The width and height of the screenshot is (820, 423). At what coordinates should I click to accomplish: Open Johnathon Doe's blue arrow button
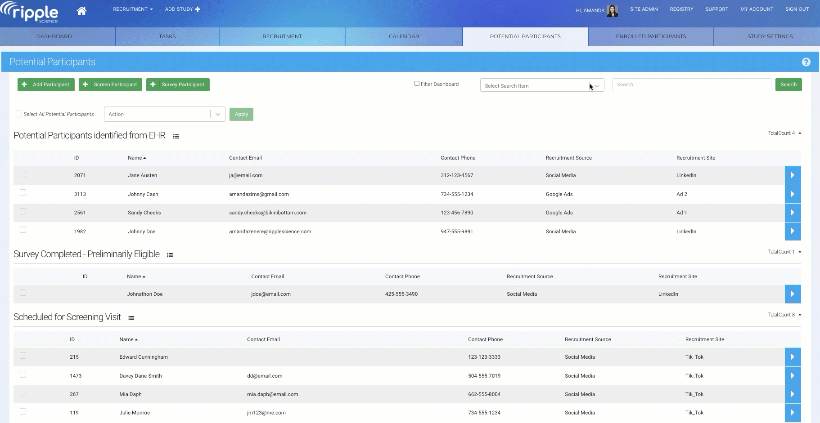(793, 294)
